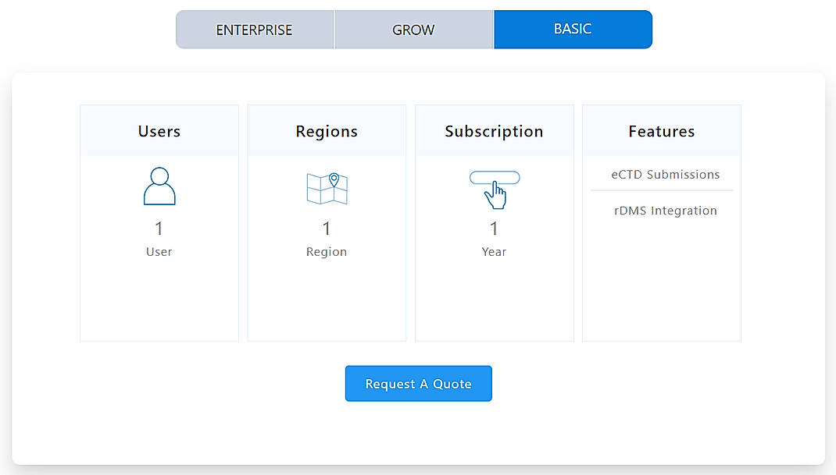Click the folded map illustration
The width and height of the screenshot is (836, 475).
pyautogui.click(x=324, y=190)
